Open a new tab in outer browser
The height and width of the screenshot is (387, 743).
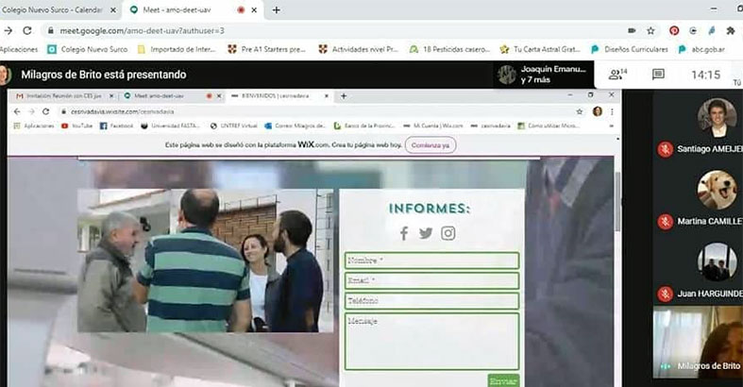pos(277,10)
